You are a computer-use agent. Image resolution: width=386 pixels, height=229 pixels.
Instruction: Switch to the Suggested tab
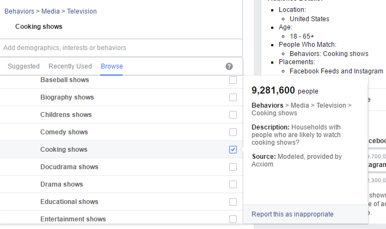coord(23,66)
